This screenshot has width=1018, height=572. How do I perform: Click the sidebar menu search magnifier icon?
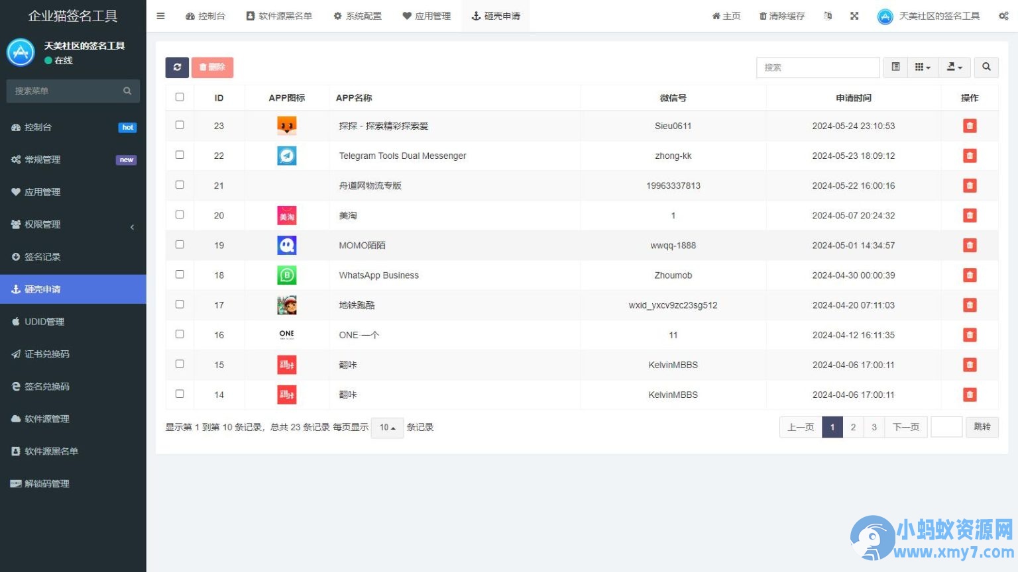tap(127, 91)
